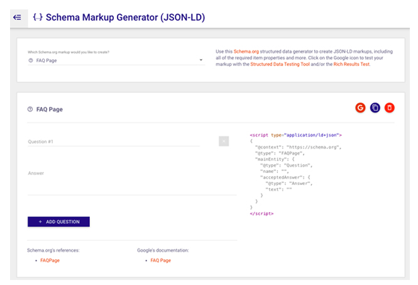
Task: Click the opening script tag line in code
Action: click(x=295, y=135)
